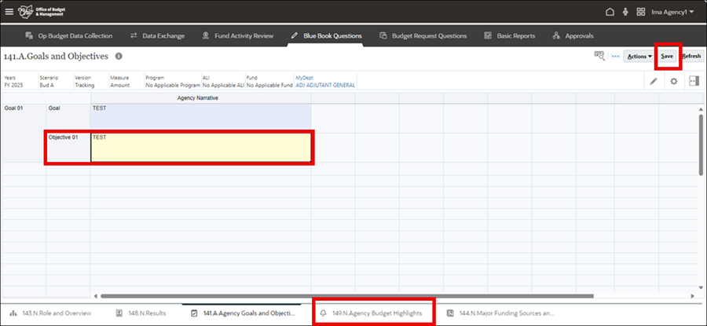Open the MyDept ADJ ADJUTANT GENERAL selector

pyautogui.click(x=325, y=85)
